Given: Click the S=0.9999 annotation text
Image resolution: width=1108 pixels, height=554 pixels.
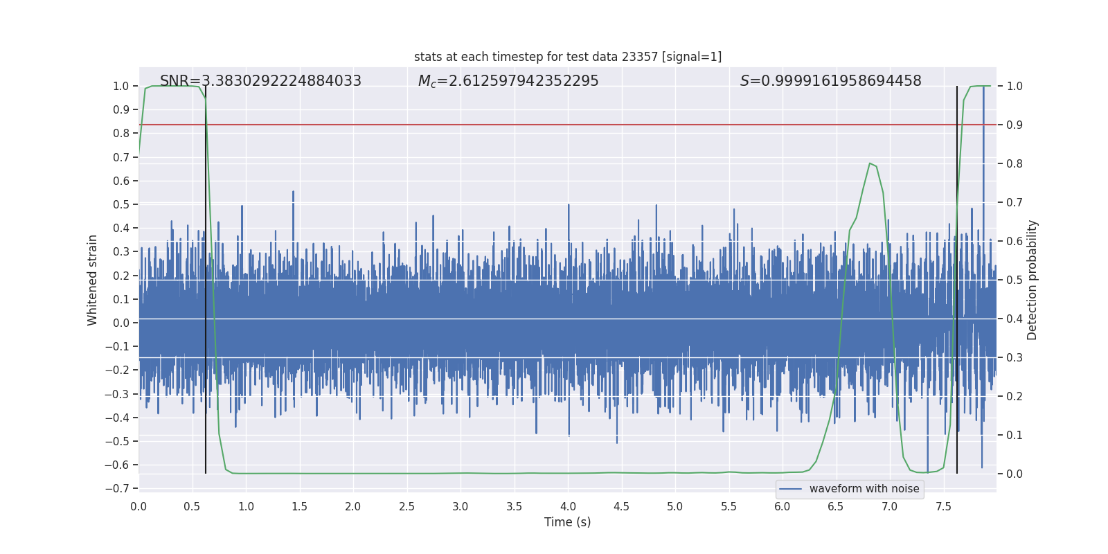Looking at the screenshot, I should point(830,81).
